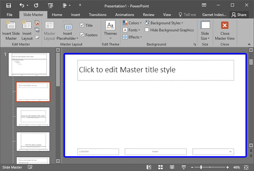Click the Preserve master icon
Image resolution: width=254 pixels, height=171 pixels.
pos(37,37)
